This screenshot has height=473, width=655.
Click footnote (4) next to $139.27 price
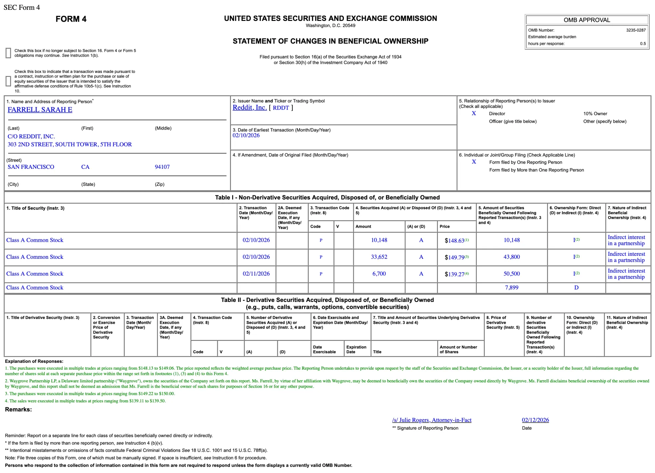tap(467, 273)
